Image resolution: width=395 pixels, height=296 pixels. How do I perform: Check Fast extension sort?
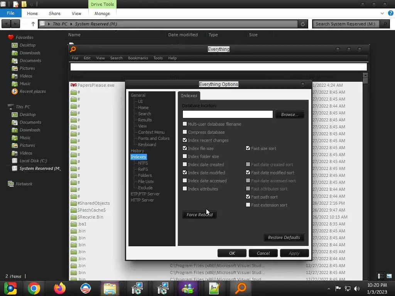point(248,205)
